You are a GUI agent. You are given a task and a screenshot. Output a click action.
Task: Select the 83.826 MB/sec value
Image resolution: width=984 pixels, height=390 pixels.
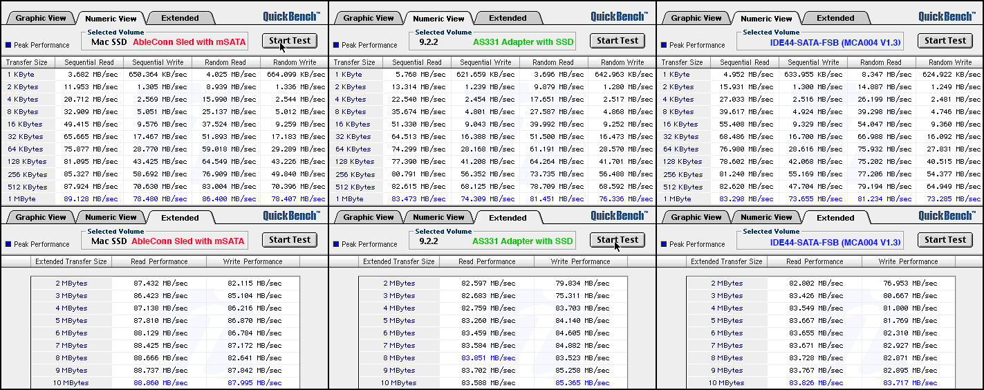(817, 383)
